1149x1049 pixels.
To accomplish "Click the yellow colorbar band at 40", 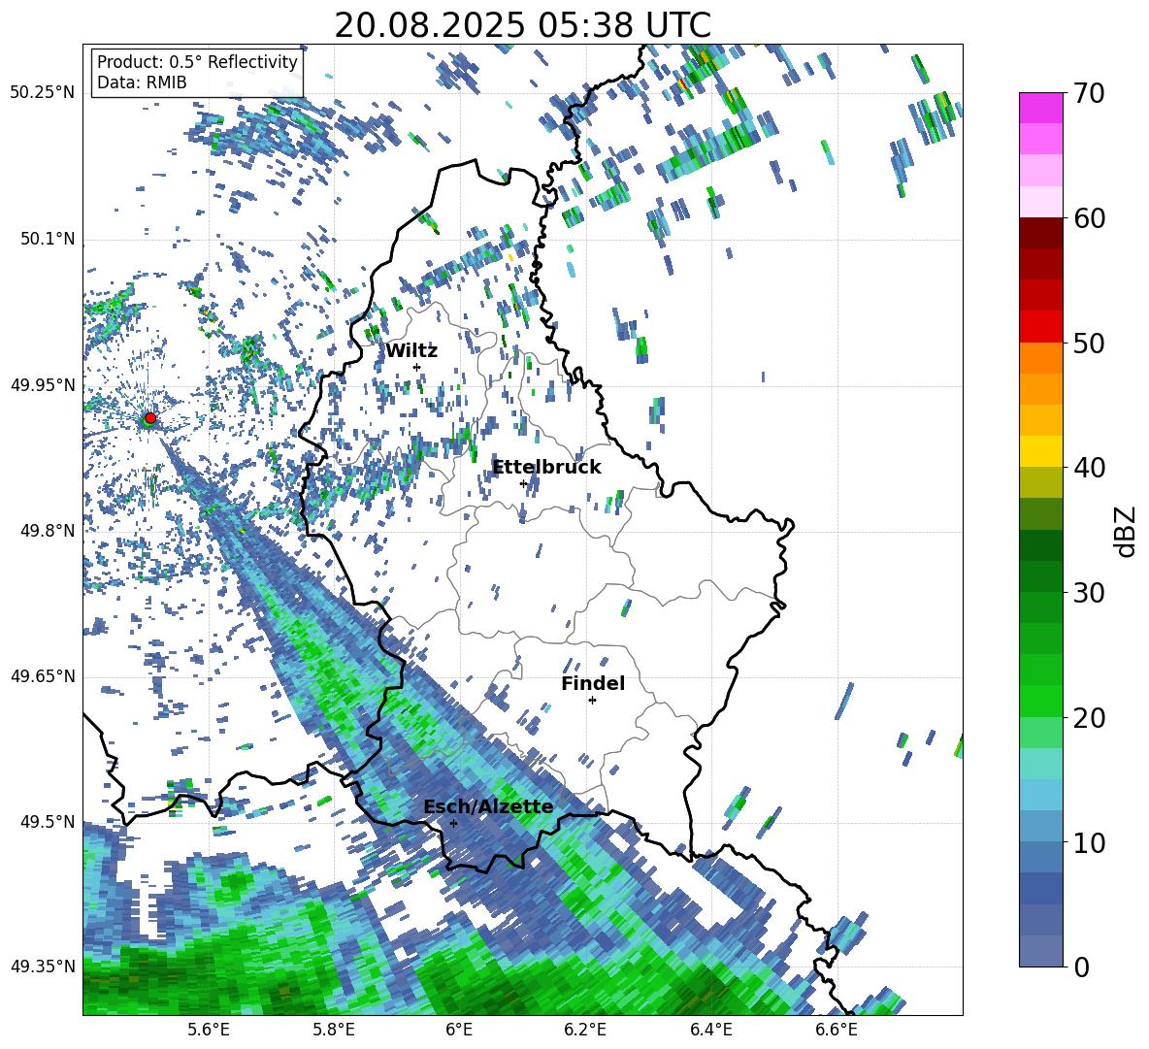I will coord(1040,451).
